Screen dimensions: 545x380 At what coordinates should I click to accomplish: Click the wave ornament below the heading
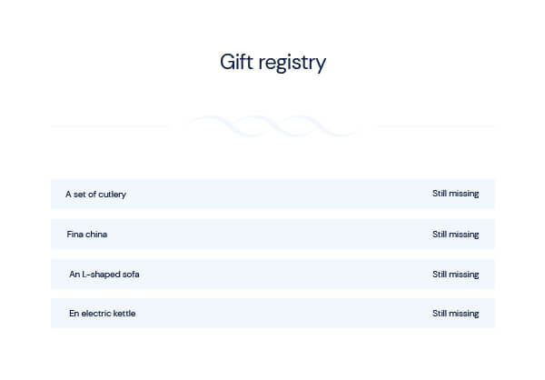click(x=272, y=125)
